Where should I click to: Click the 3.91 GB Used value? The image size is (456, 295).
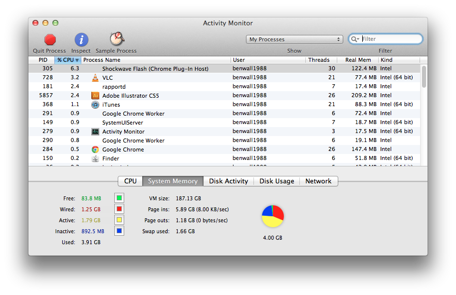pos(91,242)
